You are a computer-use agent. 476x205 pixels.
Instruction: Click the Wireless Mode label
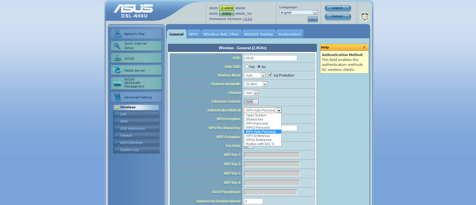tap(229, 75)
